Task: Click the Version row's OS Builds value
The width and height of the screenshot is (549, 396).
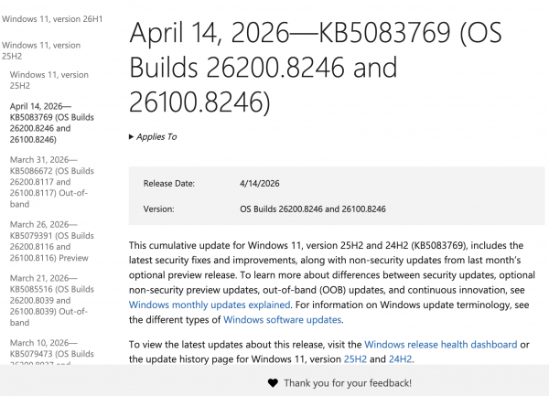Action: (x=312, y=209)
